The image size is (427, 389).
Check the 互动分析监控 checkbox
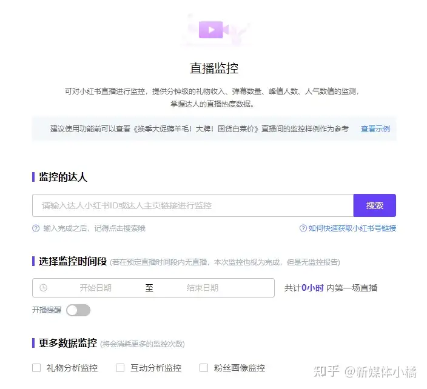pos(120,368)
